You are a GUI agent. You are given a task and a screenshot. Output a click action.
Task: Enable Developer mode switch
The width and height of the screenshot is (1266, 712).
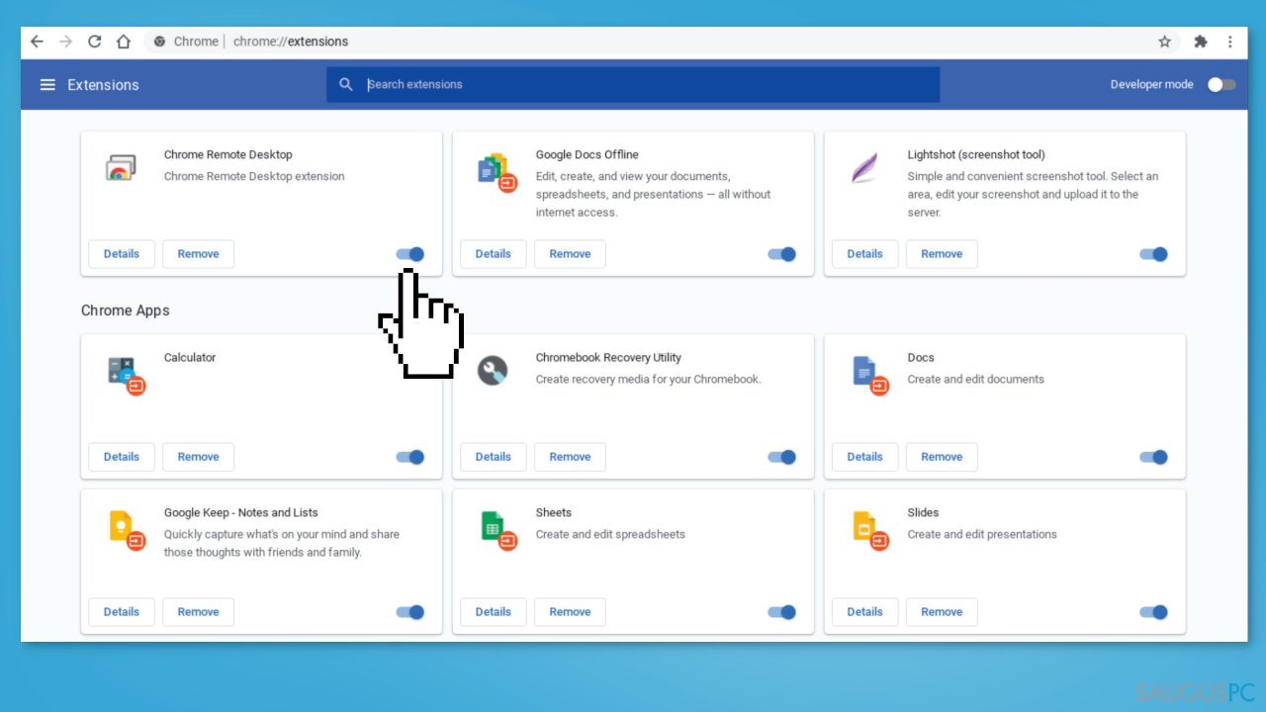click(1221, 84)
